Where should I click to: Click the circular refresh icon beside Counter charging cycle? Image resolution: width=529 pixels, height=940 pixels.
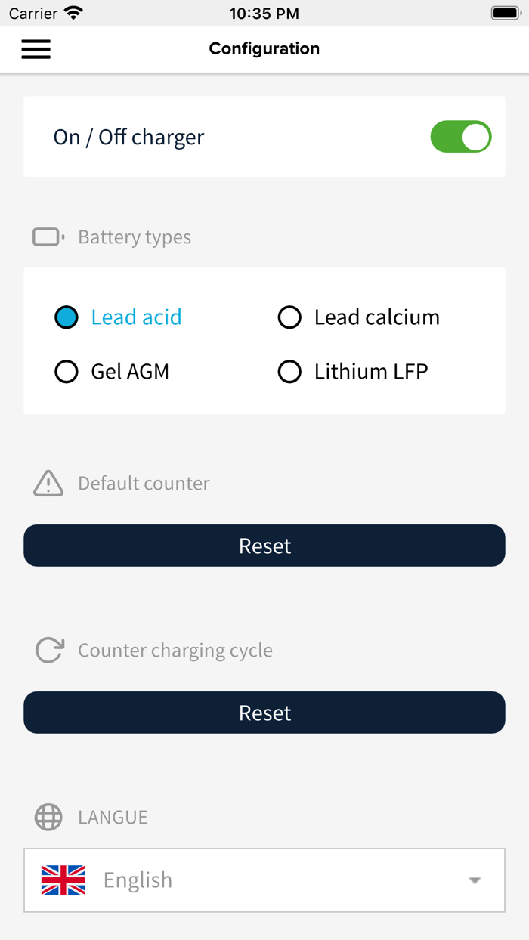48,650
